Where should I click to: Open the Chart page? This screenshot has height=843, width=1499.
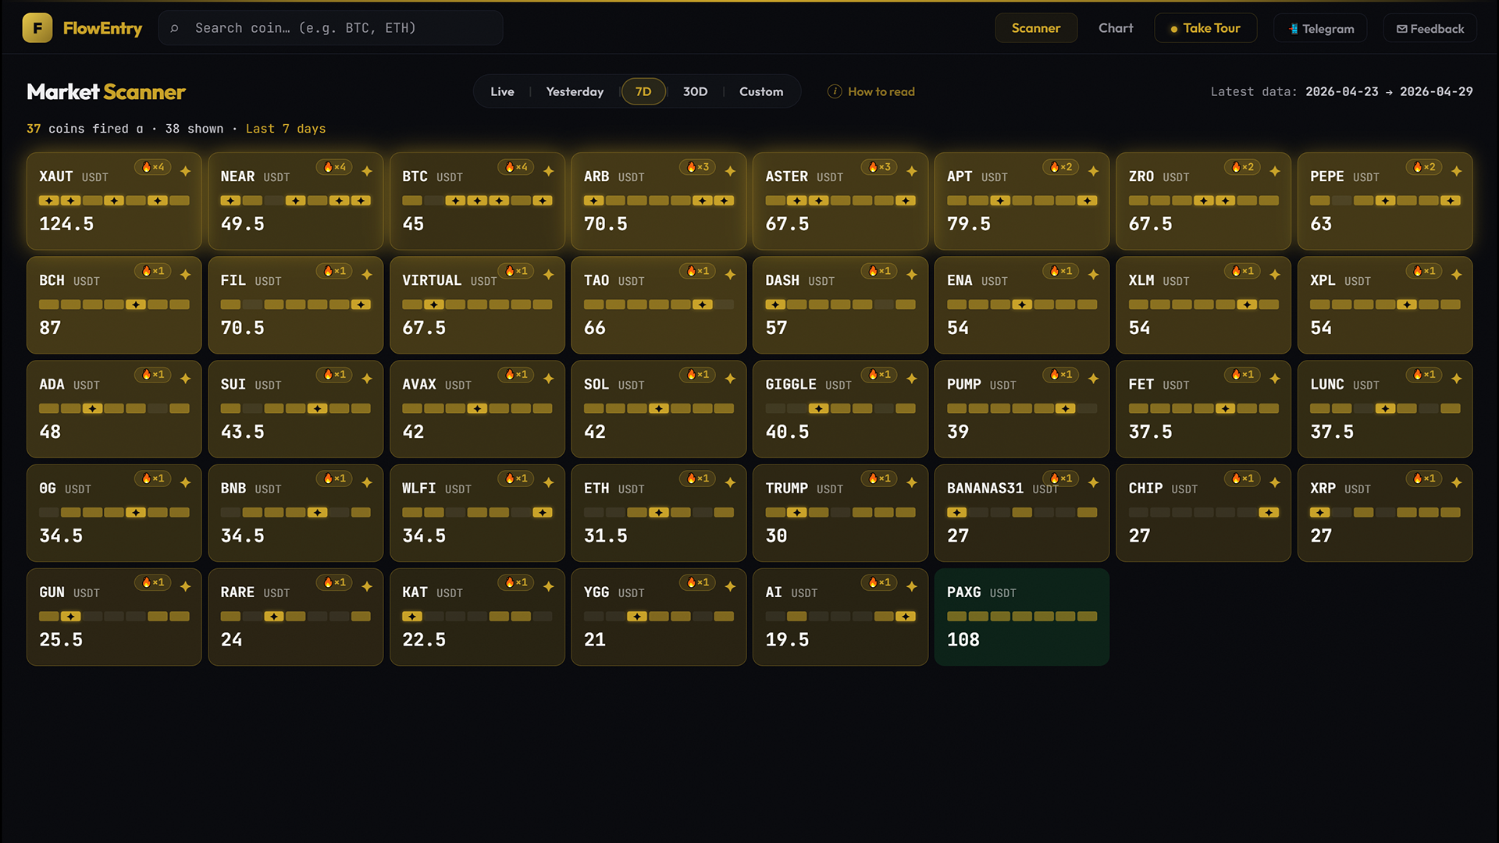(x=1116, y=28)
